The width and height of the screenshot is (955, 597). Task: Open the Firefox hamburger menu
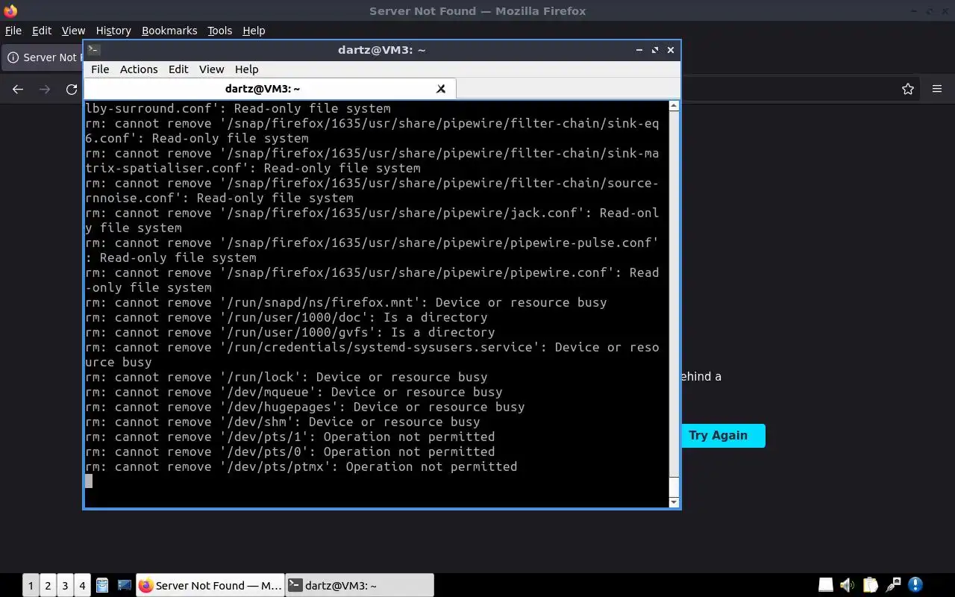point(937,89)
